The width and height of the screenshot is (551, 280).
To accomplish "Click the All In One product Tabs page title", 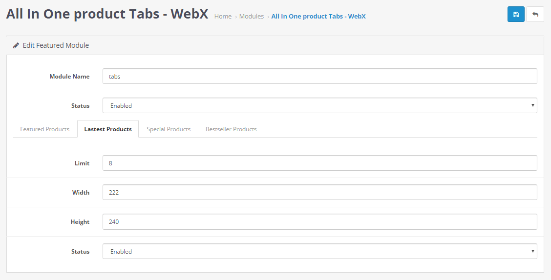I will pos(107,14).
